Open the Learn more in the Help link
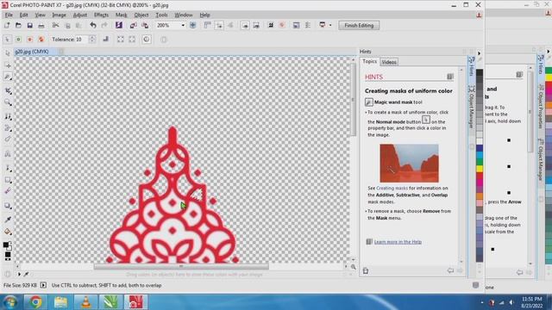Image resolution: width=552 pixels, height=310 pixels. point(398,242)
